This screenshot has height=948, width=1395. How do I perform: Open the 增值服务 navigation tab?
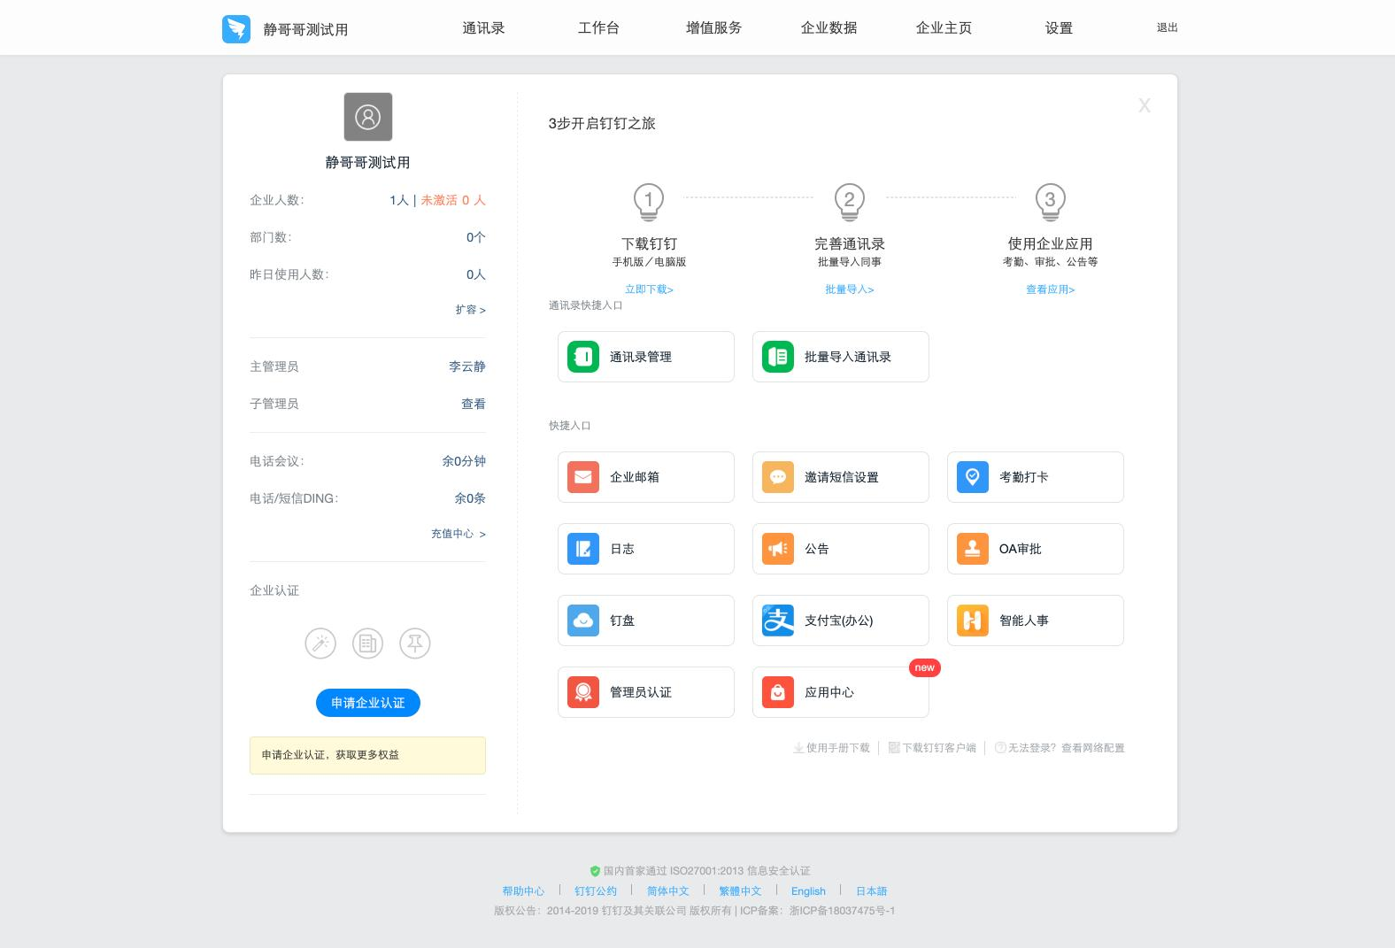[713, 28]
